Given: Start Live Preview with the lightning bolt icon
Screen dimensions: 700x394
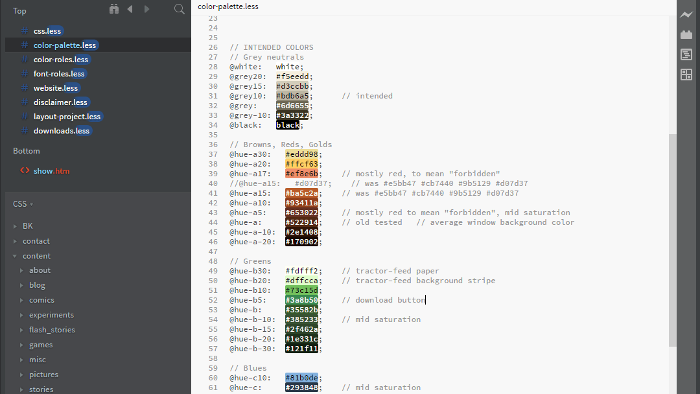Looking at the screenshot, I should (686, 14).
